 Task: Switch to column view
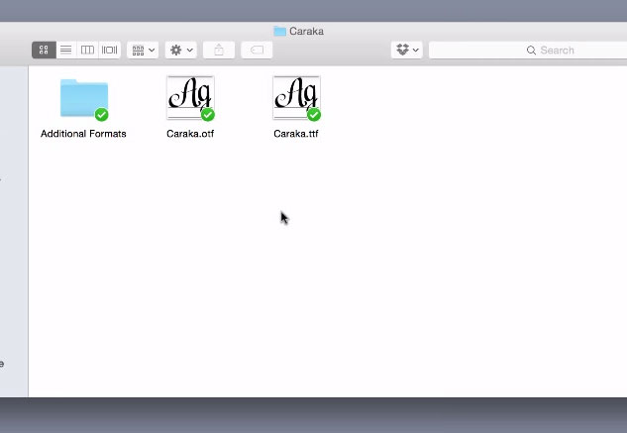coord(87,50)
